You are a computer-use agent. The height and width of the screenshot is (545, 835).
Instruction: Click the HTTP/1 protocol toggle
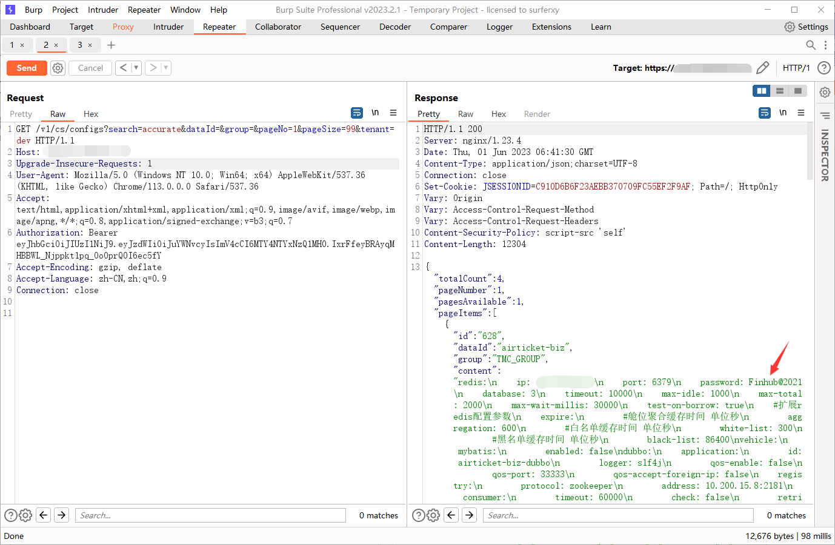coord(796,68)
